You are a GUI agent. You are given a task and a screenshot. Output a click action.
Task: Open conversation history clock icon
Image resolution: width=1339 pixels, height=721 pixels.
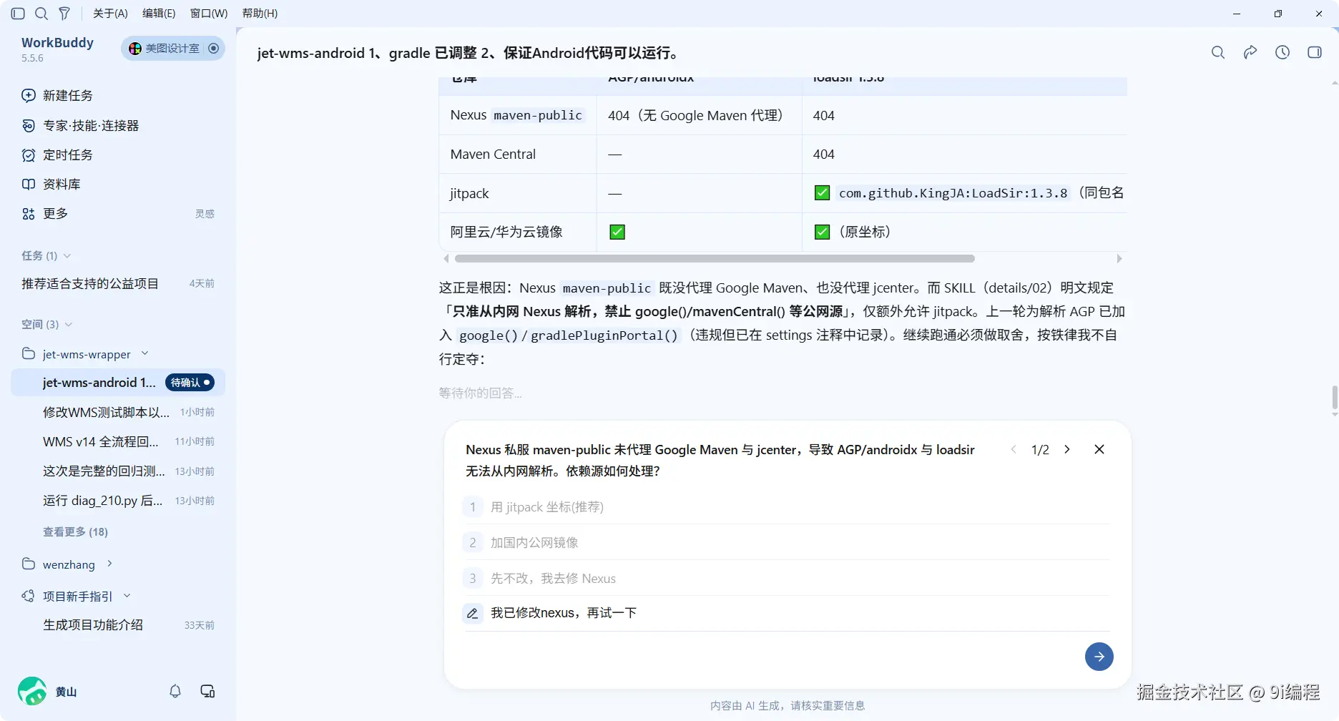pyautogui.click(x=1282, y=52)
